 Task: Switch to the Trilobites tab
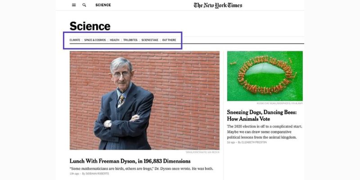pos(130,40)
